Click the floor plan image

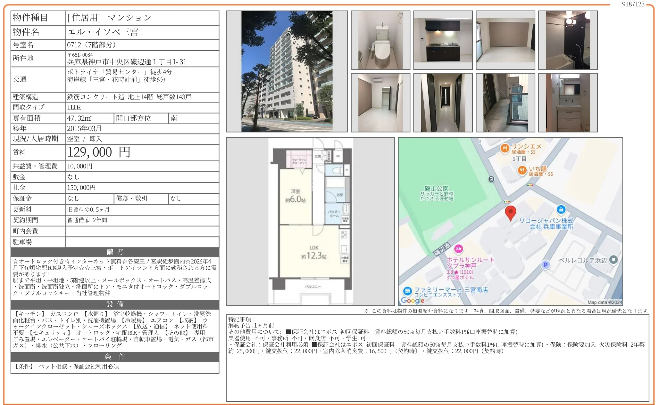pos(310,221)
